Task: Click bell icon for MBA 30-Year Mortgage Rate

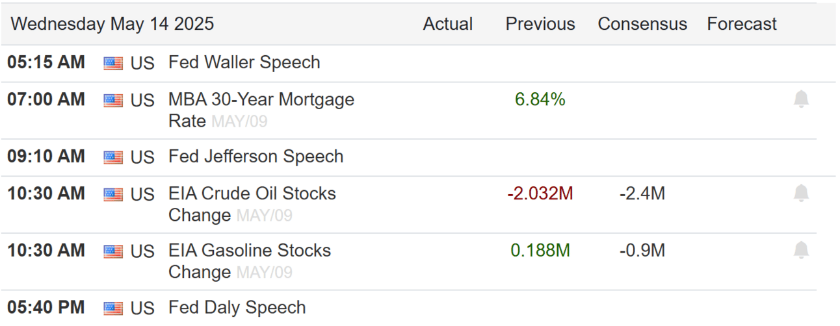Action: (x=801, y=99)
